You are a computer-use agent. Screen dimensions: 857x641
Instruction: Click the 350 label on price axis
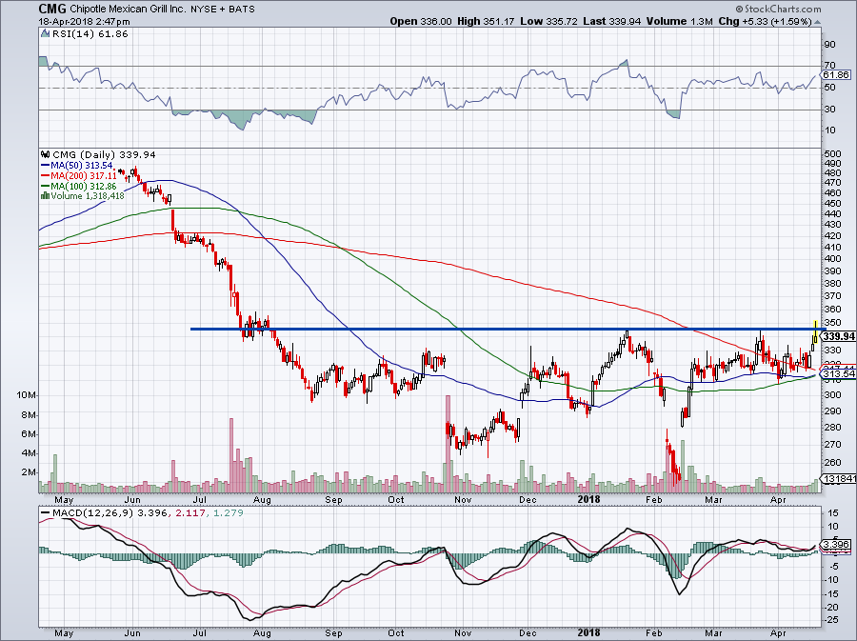click(833, 323)
